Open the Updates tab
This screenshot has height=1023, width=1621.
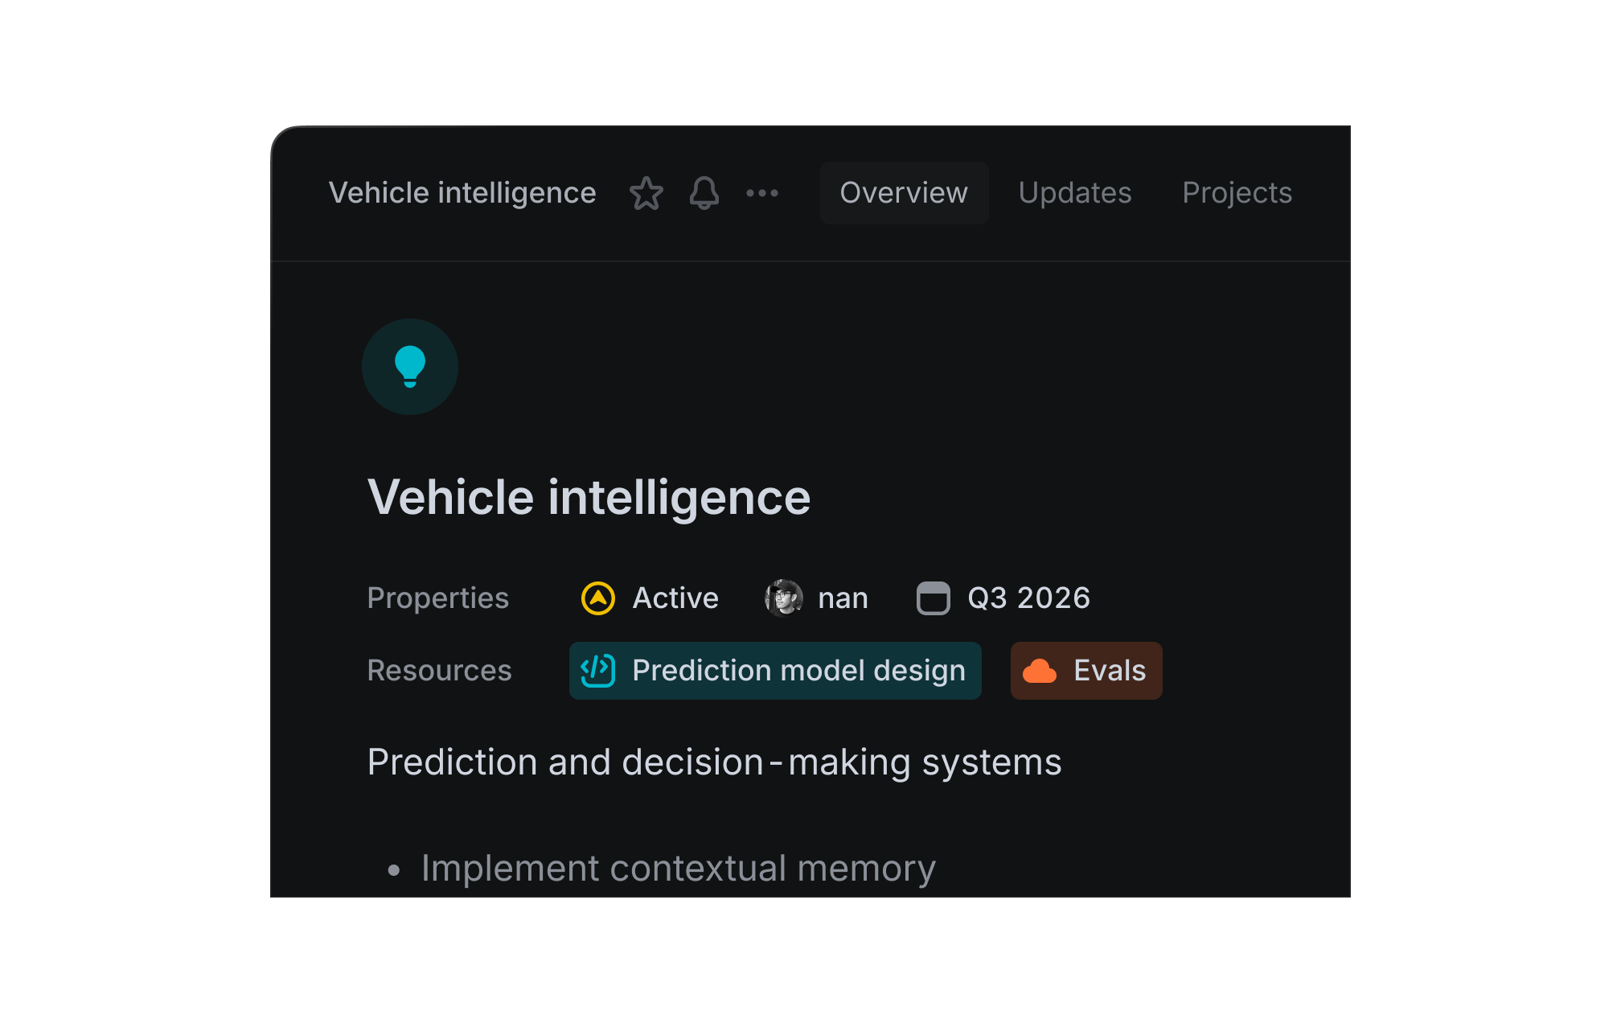(1074, 194)
